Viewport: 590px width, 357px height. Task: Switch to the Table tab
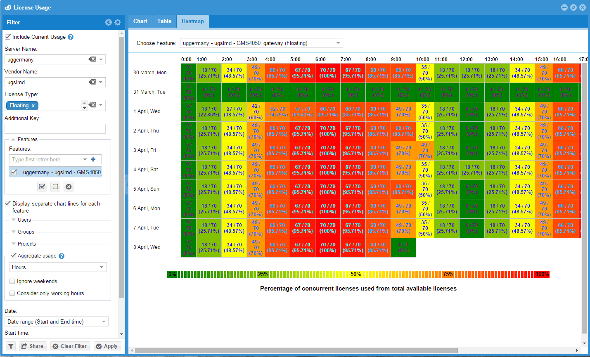(164, 21)
